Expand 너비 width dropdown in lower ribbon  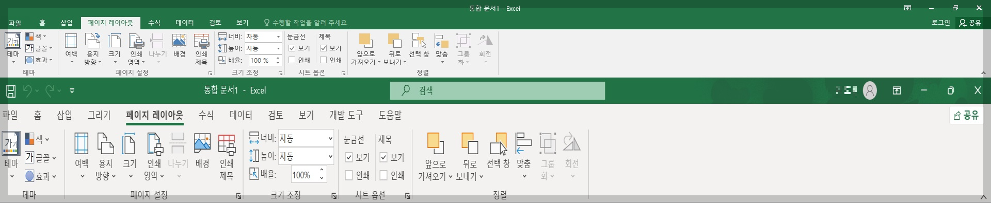pos(330,138)
